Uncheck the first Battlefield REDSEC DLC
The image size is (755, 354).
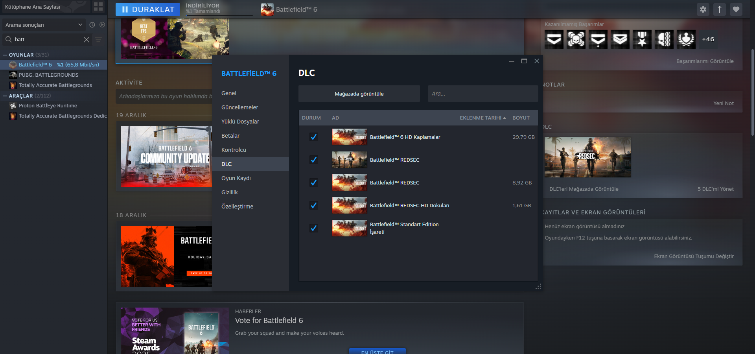tap(313, 160)
